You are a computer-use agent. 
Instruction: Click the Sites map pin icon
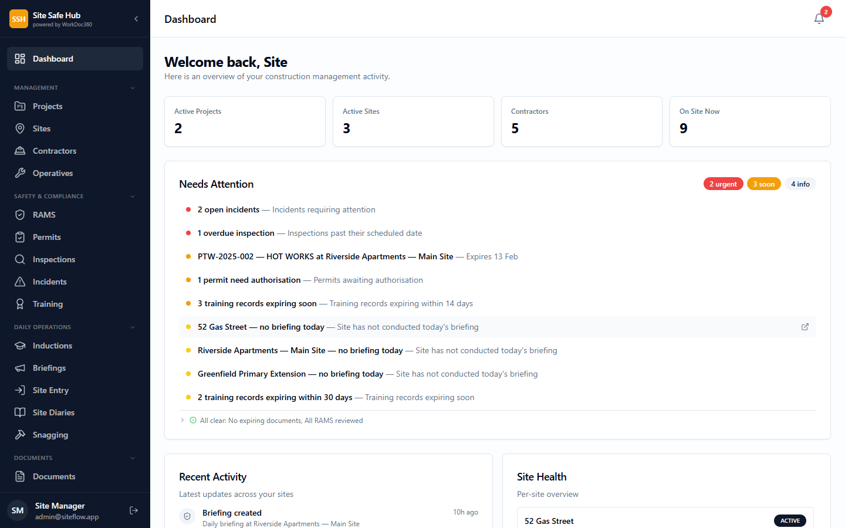coord(20,128)
